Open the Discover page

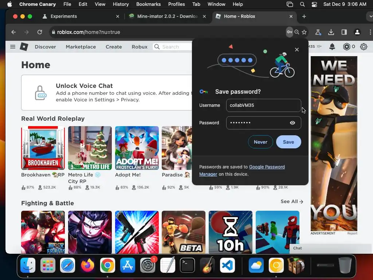(46, 47)
